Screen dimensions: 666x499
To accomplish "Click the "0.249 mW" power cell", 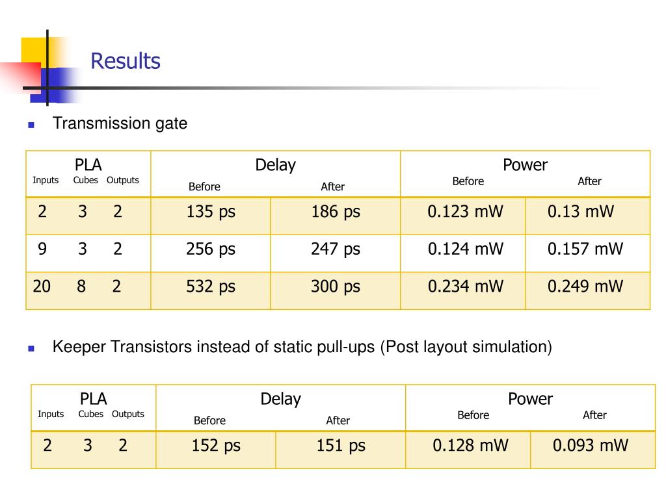I will pos(585,287).
